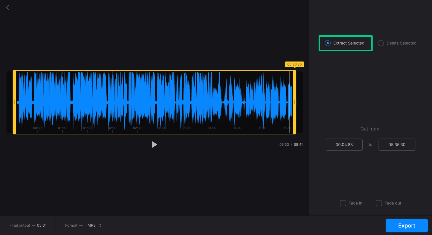
Task: Click the current position 05:33 text
Action: [x=284, y=145]
